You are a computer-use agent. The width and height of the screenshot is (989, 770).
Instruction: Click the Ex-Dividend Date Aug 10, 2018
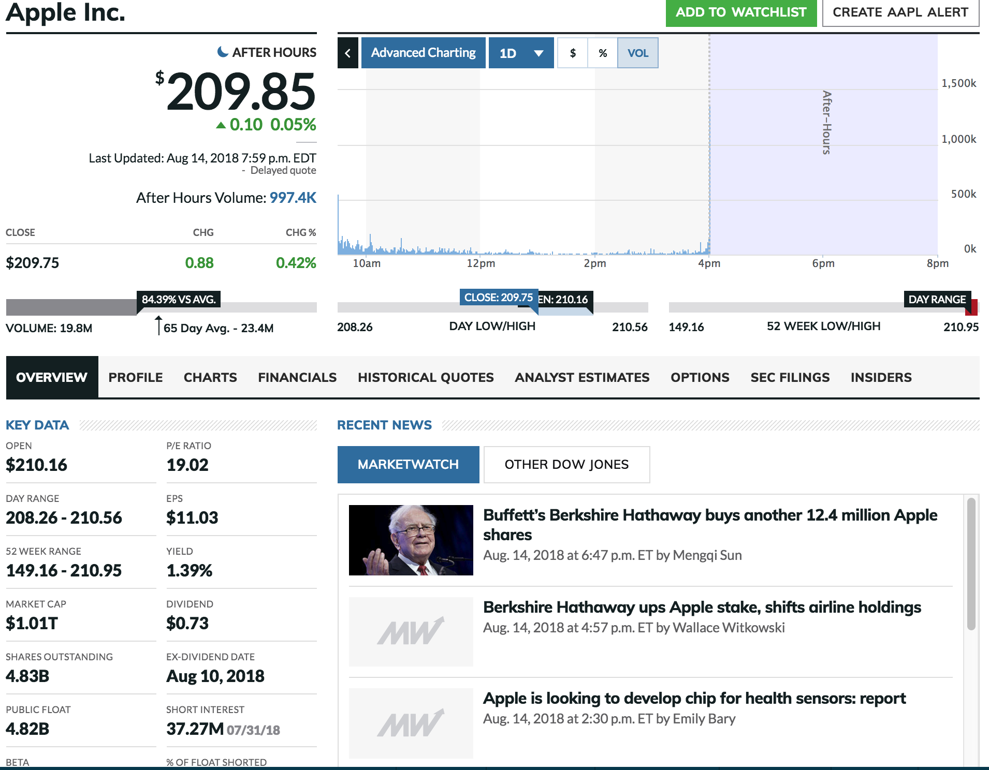215,676
